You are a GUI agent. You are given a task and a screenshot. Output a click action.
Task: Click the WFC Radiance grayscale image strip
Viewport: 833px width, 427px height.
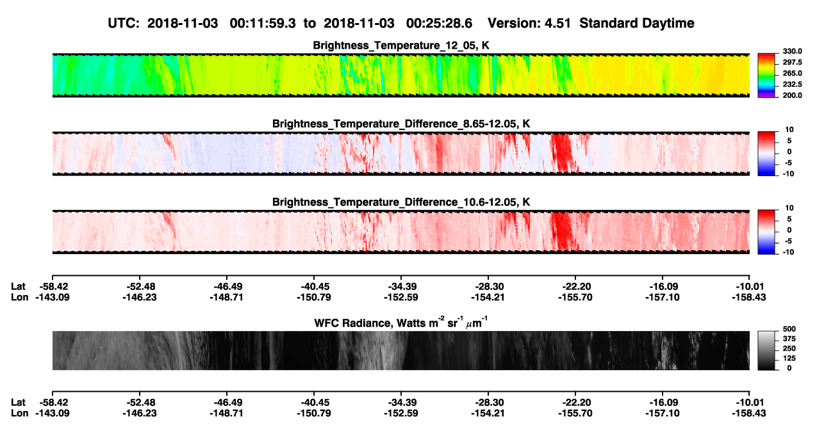400,350
